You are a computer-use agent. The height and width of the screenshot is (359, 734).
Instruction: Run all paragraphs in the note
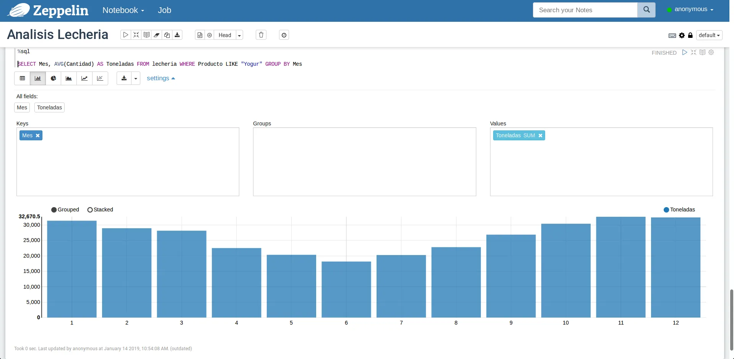tap(126, 35)
